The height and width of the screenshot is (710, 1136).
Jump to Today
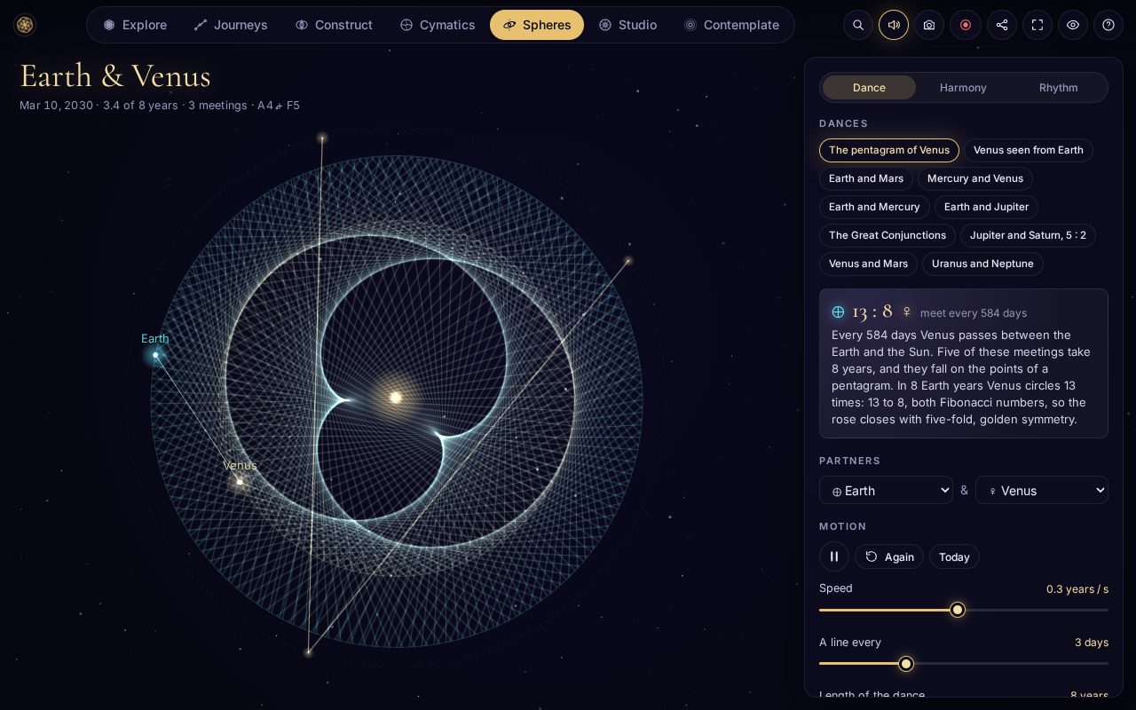(954, 556)
